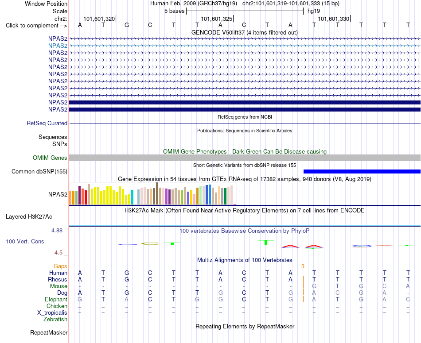Click the 100 Vert. Cons label
The height and width of the screenshot is (343, 421).
pyautogui.click(x=25, y=241)
